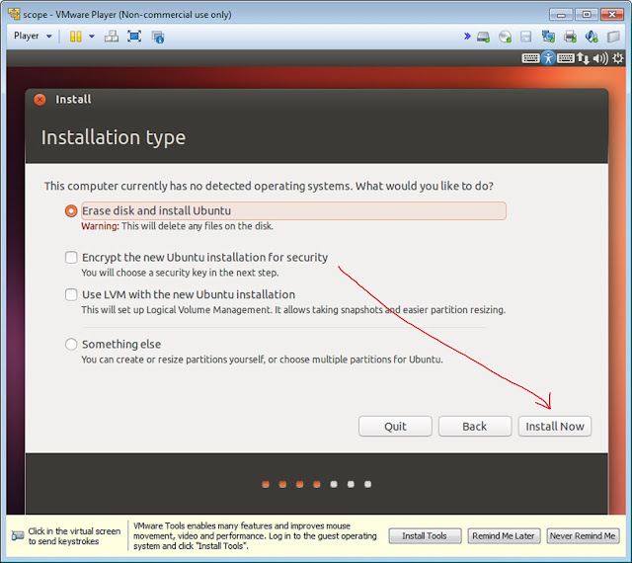Click the VMware Player title bar icon
The image size is (632, 563).
(14, 14)
